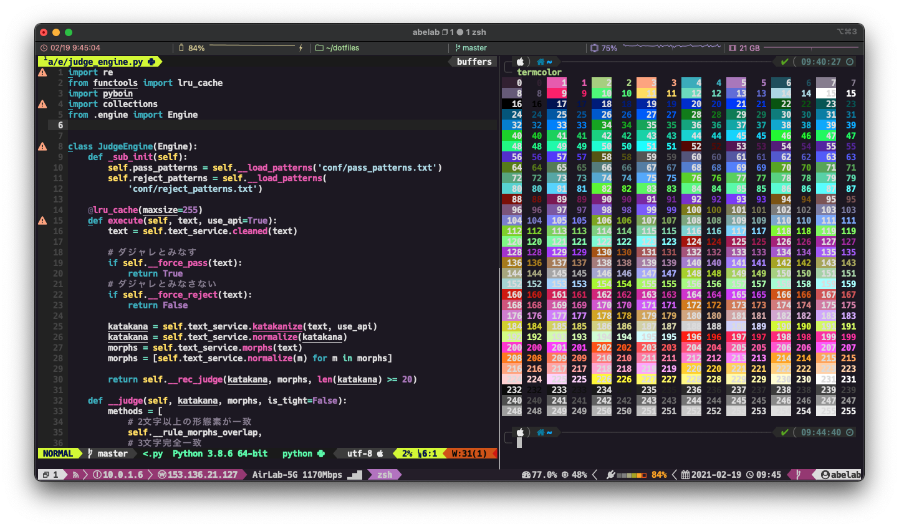899x527 pixels.
Task: Click the folder icon beside ~/dotfiles
Action: tap(319, 48)
